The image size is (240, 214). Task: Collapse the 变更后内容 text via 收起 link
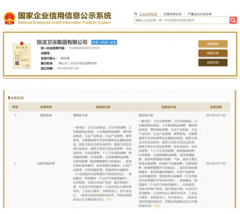point(157,206)
